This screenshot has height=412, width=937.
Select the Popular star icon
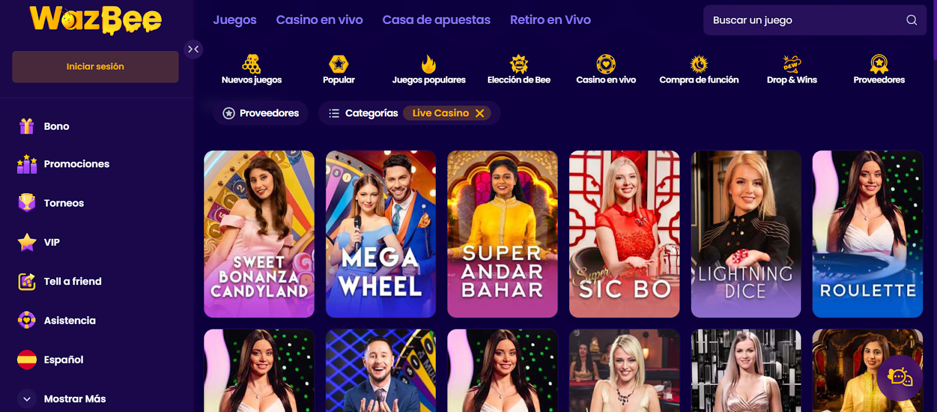click(338, 64)
